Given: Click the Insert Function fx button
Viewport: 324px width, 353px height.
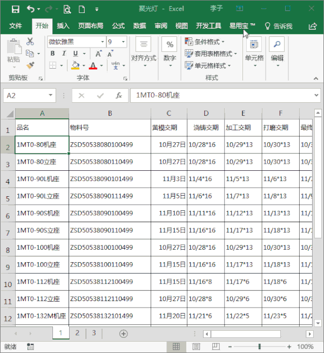Looking at the screenshot, I should point(119,96).
